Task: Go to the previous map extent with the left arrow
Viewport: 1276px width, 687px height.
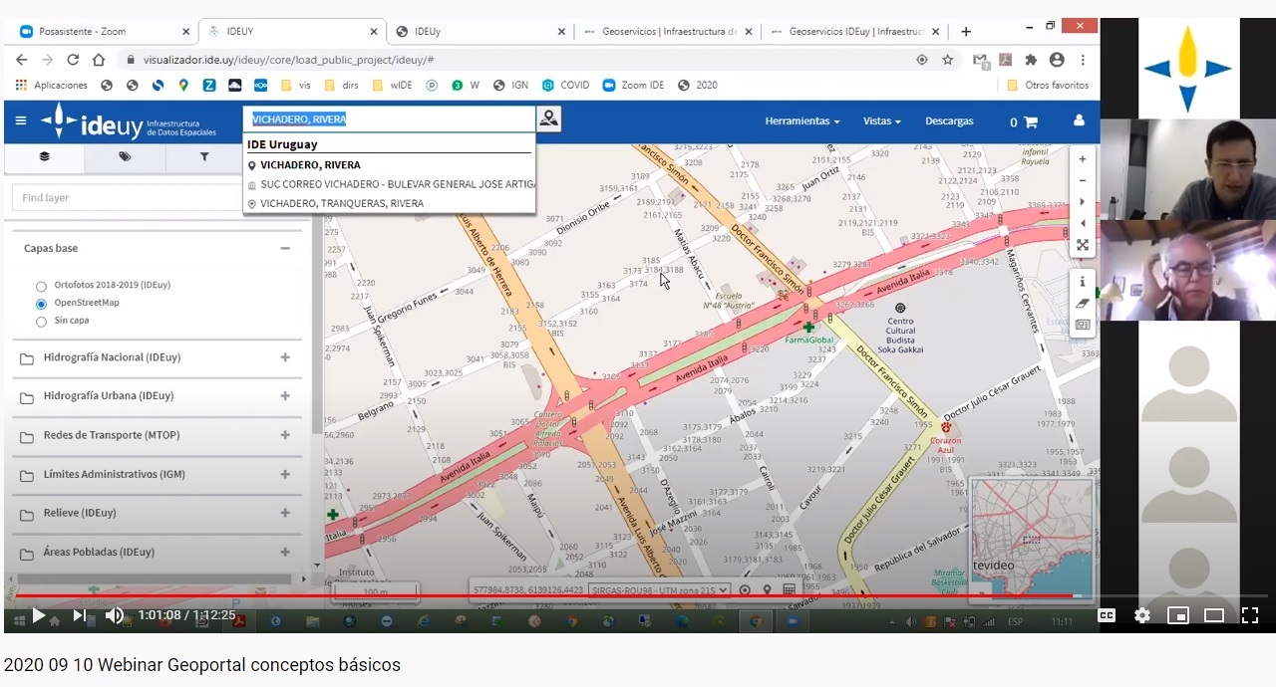Action: [1083, 223]
